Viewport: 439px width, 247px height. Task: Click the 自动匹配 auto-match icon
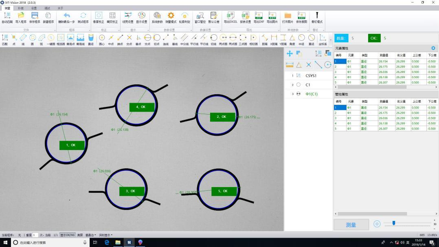coord(7,17)
